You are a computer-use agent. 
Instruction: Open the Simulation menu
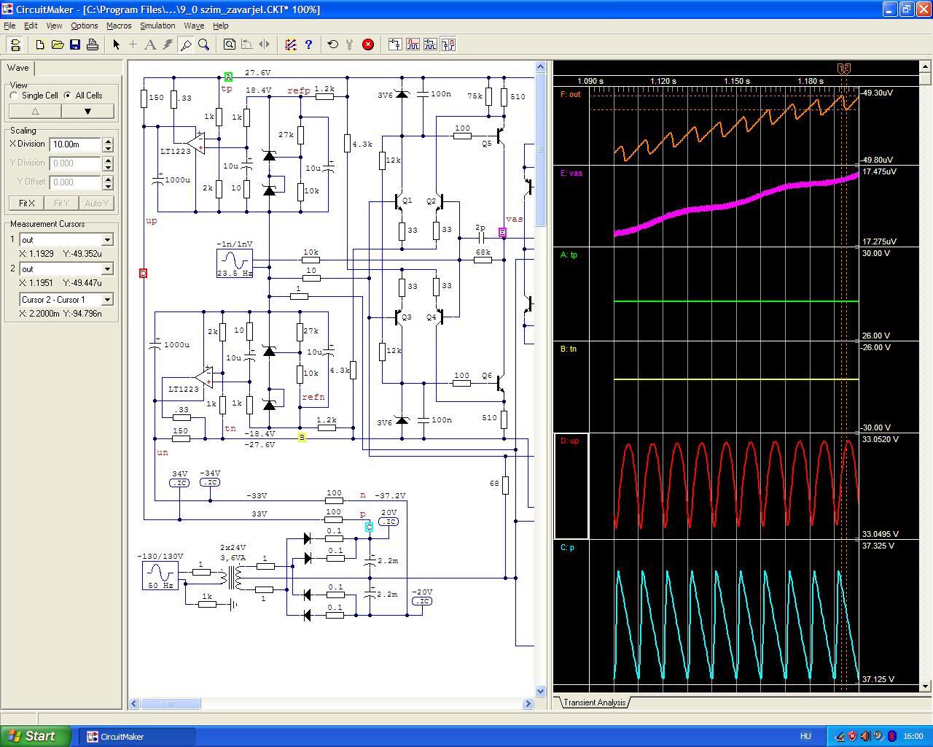point(157,26)
